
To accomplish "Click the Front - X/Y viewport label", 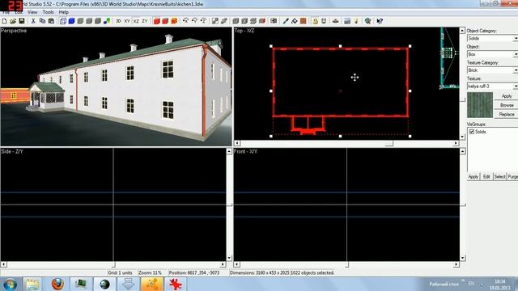I will point(245,151).
